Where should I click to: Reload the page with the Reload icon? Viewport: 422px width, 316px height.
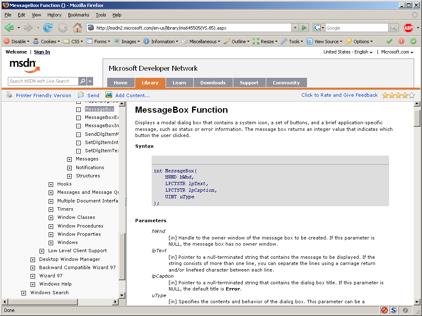[48, 28]
